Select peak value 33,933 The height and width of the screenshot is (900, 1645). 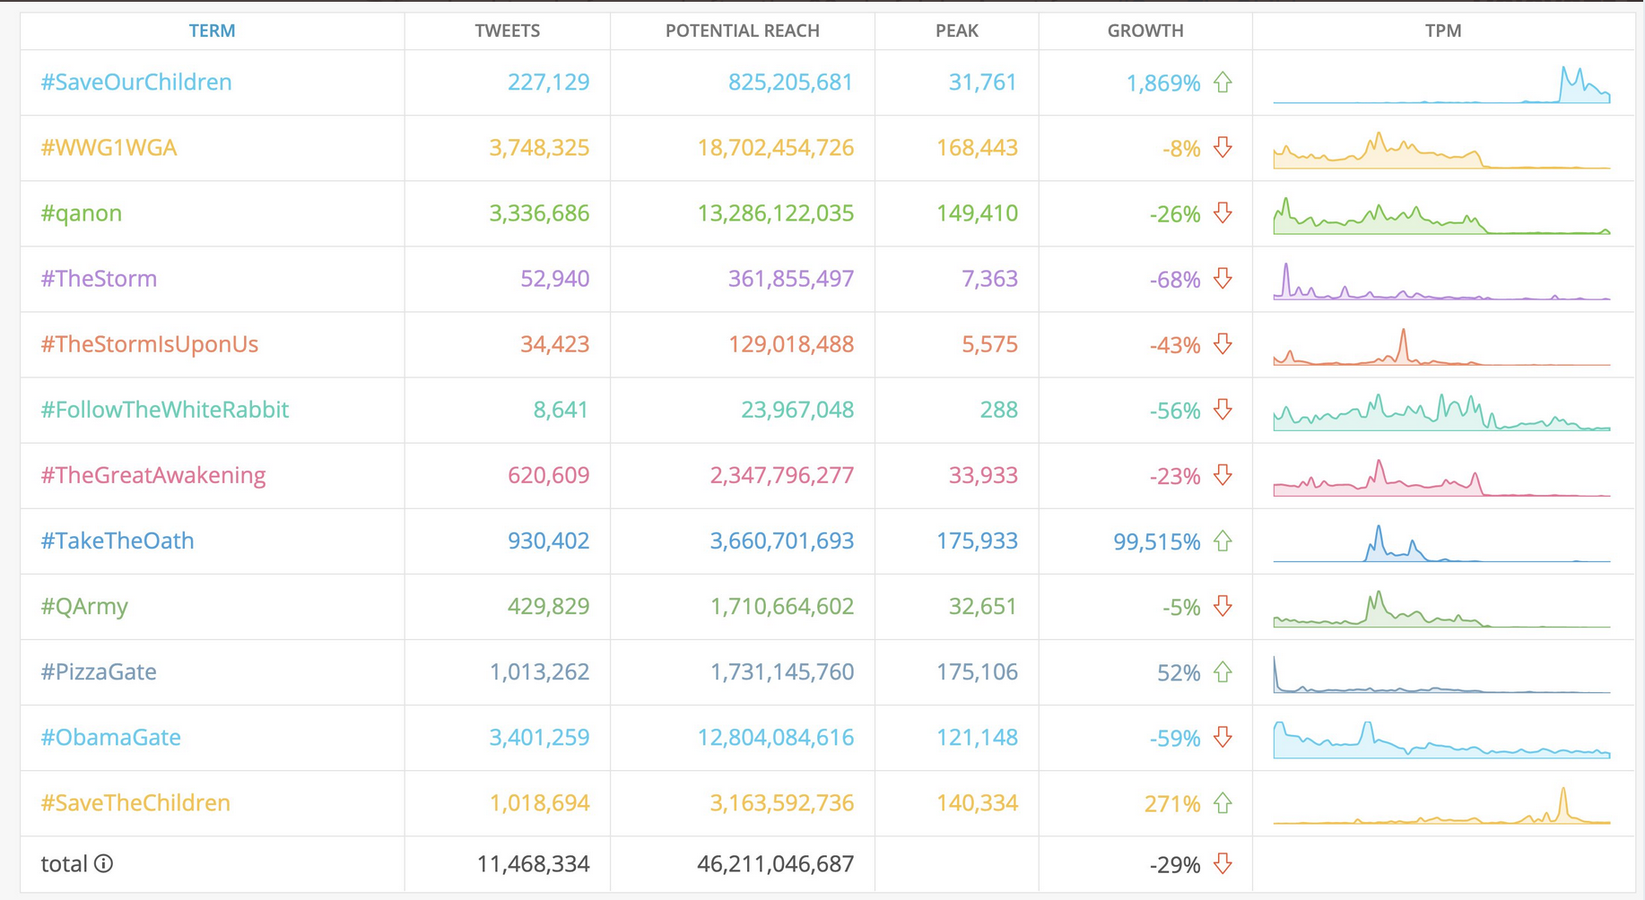(983, 474)
